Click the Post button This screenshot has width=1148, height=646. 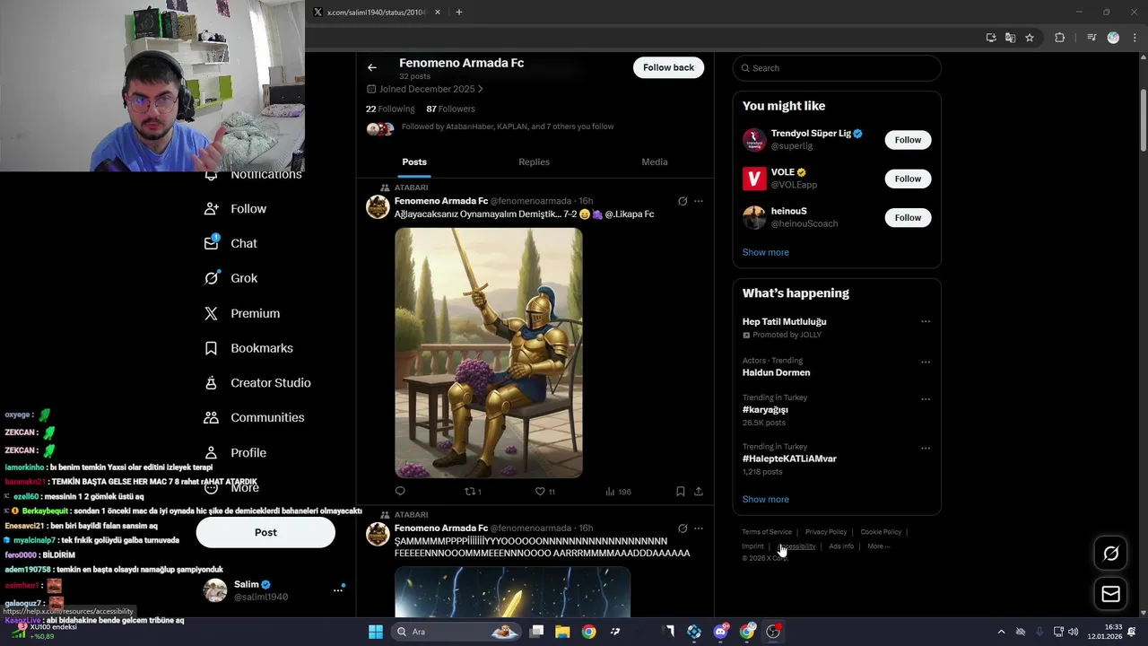click(x=265, y=532)
